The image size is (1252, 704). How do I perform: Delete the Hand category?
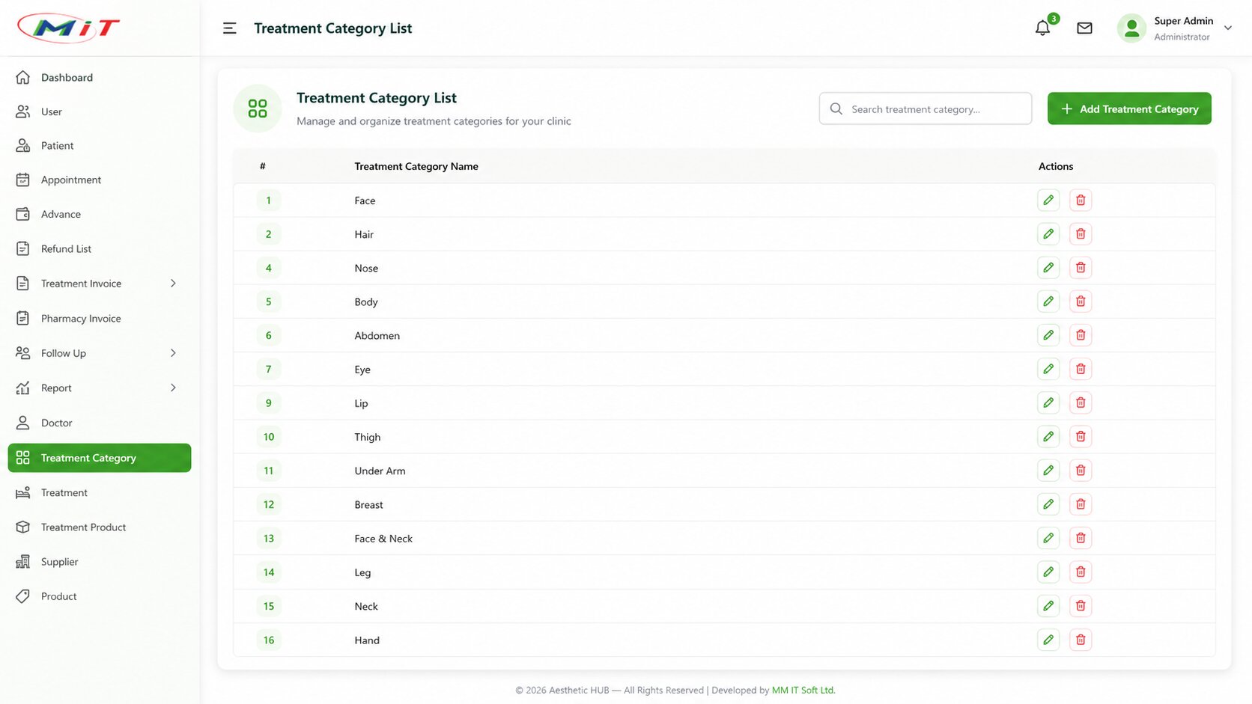tap(1081, 639)
